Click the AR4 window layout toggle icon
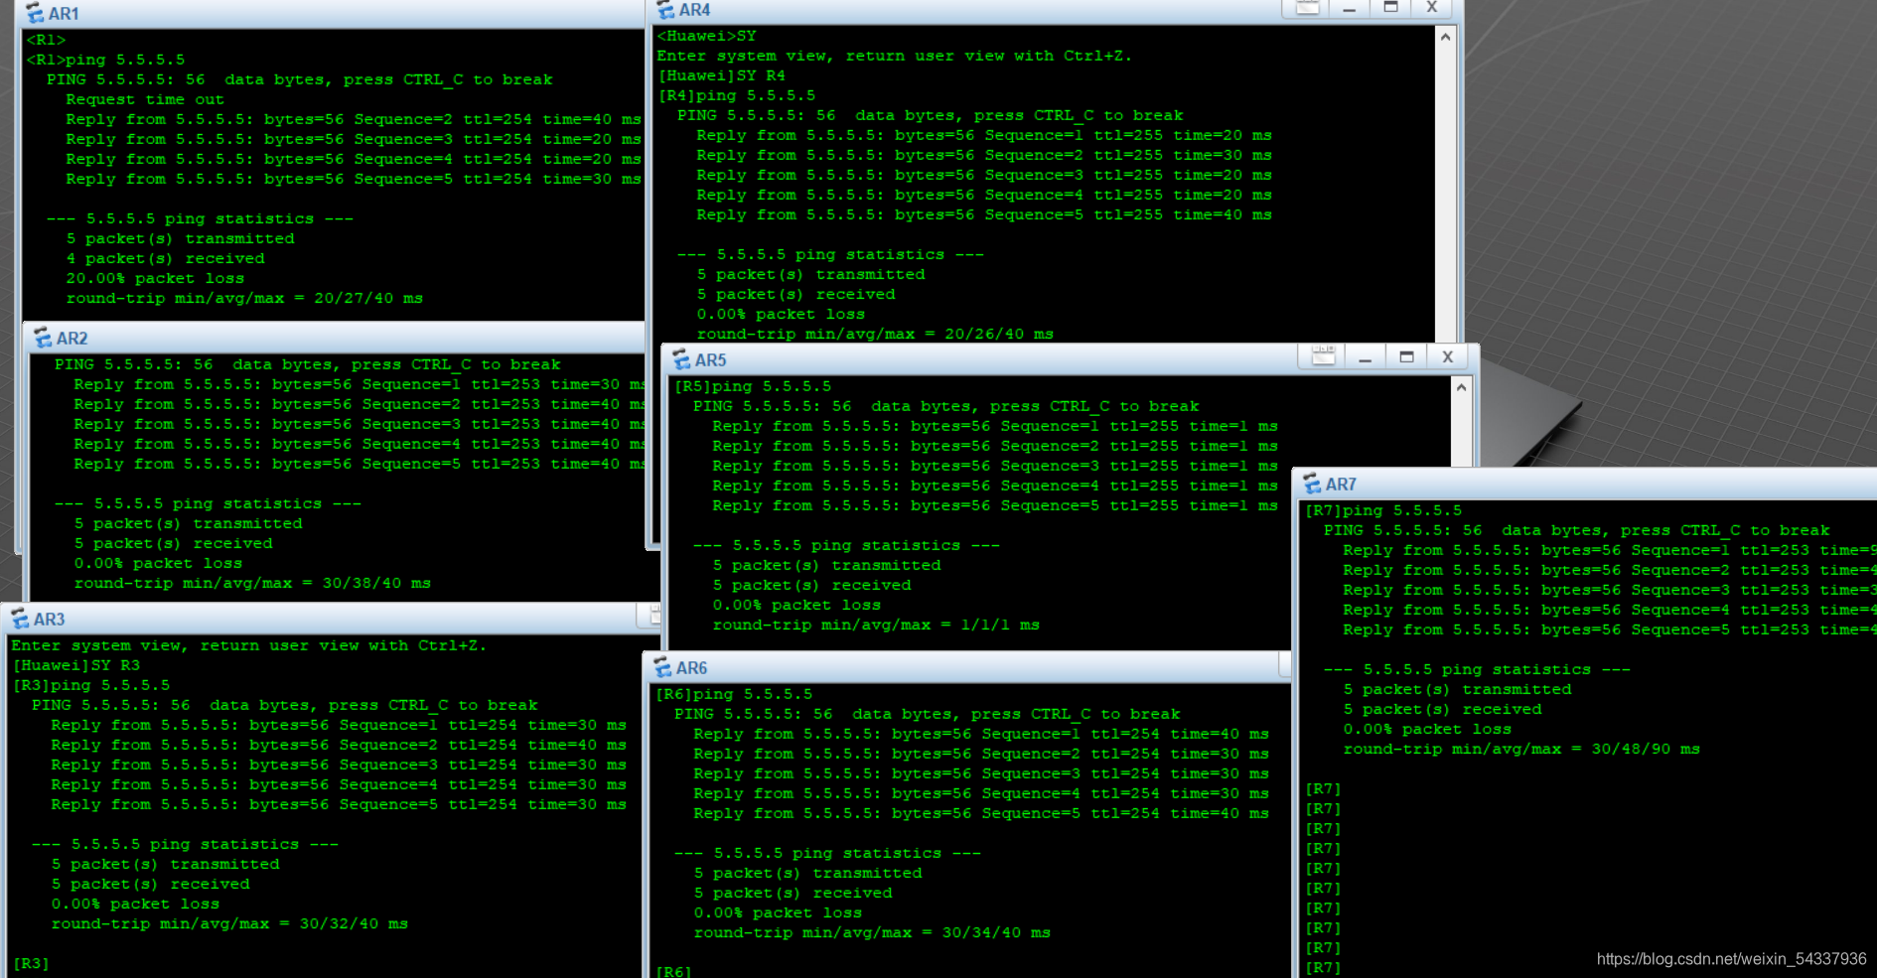 point(1308,8)
